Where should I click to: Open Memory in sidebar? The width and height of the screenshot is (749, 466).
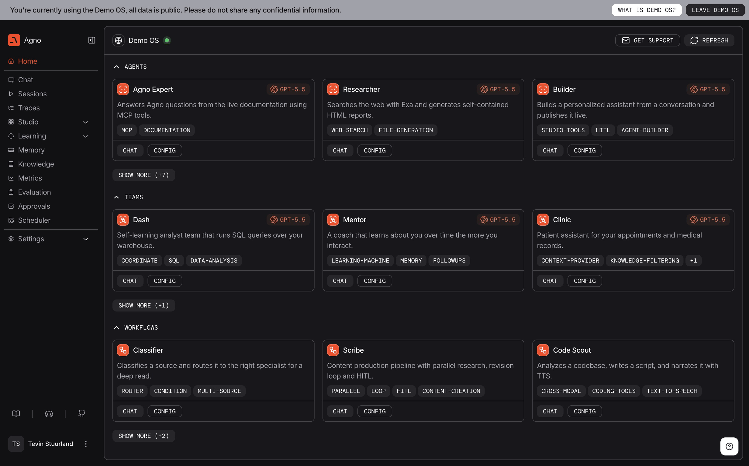click(51, 150)
